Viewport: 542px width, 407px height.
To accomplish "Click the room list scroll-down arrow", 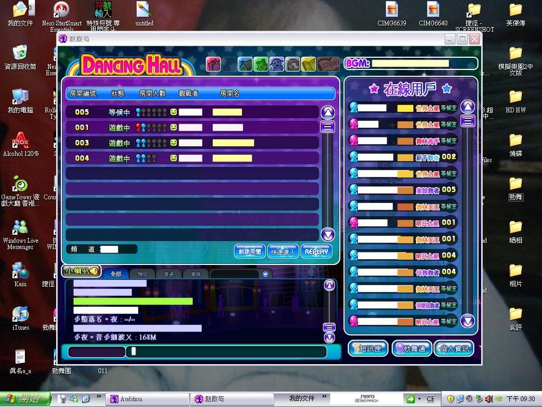I will (x=328, y=235).
